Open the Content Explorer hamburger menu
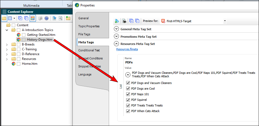 point(5,12)
